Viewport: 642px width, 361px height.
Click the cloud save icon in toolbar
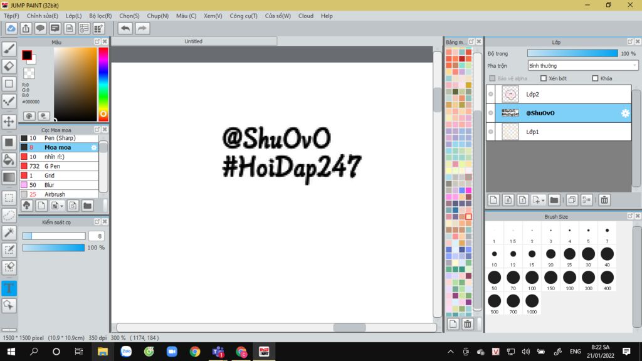pos(11,28)
